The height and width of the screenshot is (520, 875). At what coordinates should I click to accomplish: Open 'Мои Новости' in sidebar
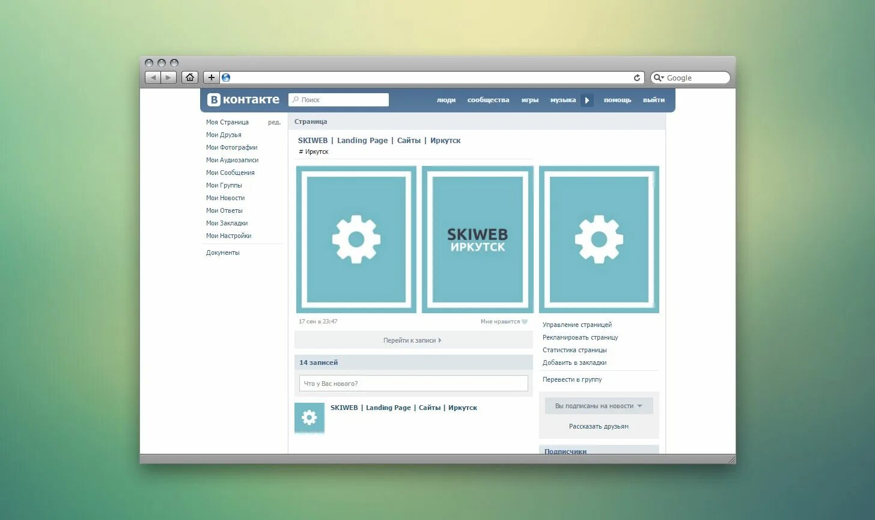tap(225, 198)
